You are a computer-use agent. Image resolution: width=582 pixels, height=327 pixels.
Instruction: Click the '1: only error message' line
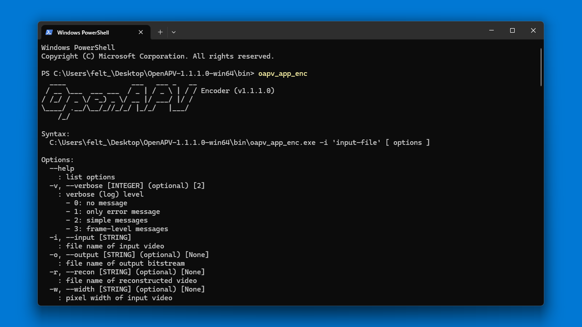coord(113,212)
